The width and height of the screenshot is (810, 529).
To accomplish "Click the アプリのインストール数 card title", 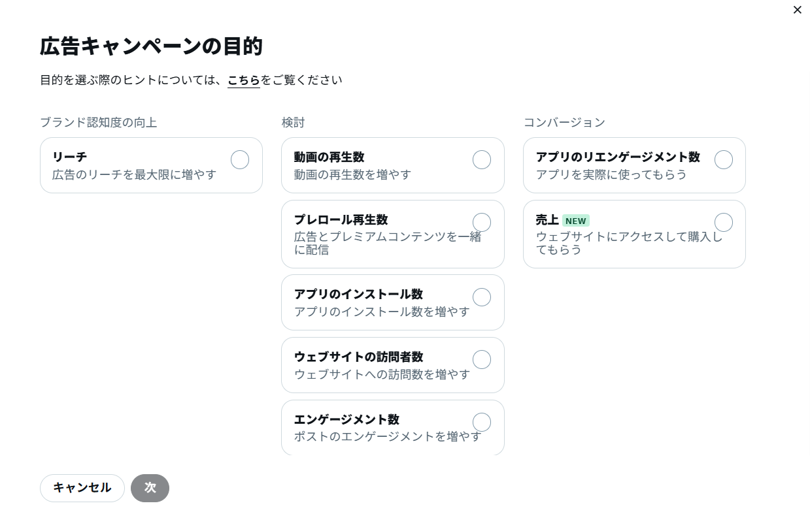I will 359,294.
